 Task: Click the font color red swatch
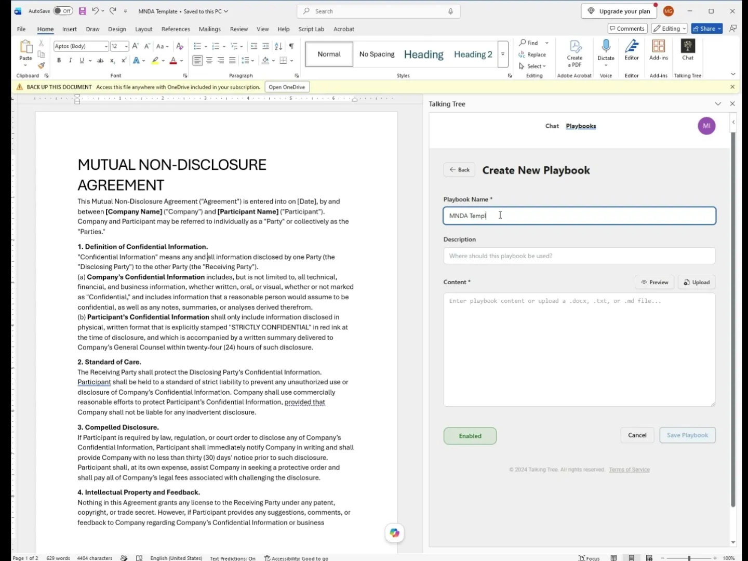[x=173, y=61]
